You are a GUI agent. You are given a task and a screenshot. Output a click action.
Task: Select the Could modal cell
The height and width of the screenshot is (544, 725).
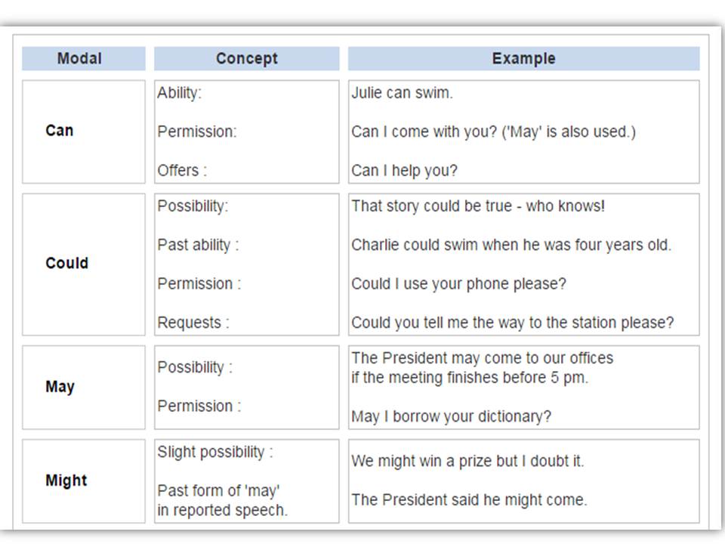tap(66, 264)
